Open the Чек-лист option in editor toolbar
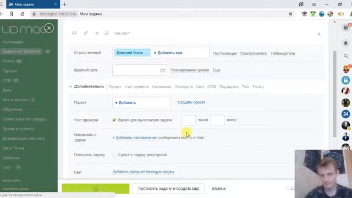Viewport: 352px width, 198px height. (x=122, y=33)
